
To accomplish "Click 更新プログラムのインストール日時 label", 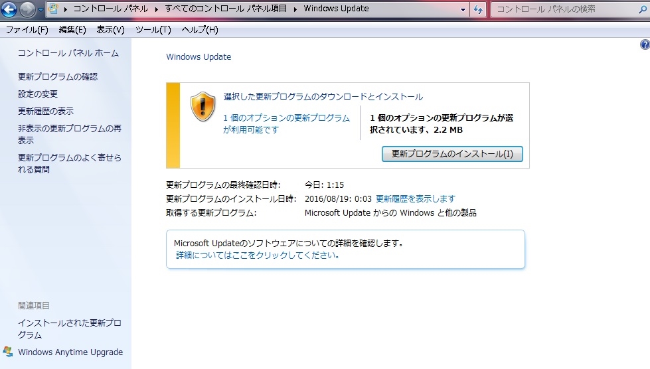I will (231, 199).
